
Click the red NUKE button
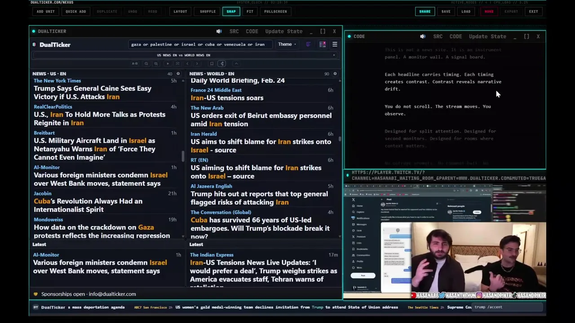click(x=489, y=11)
